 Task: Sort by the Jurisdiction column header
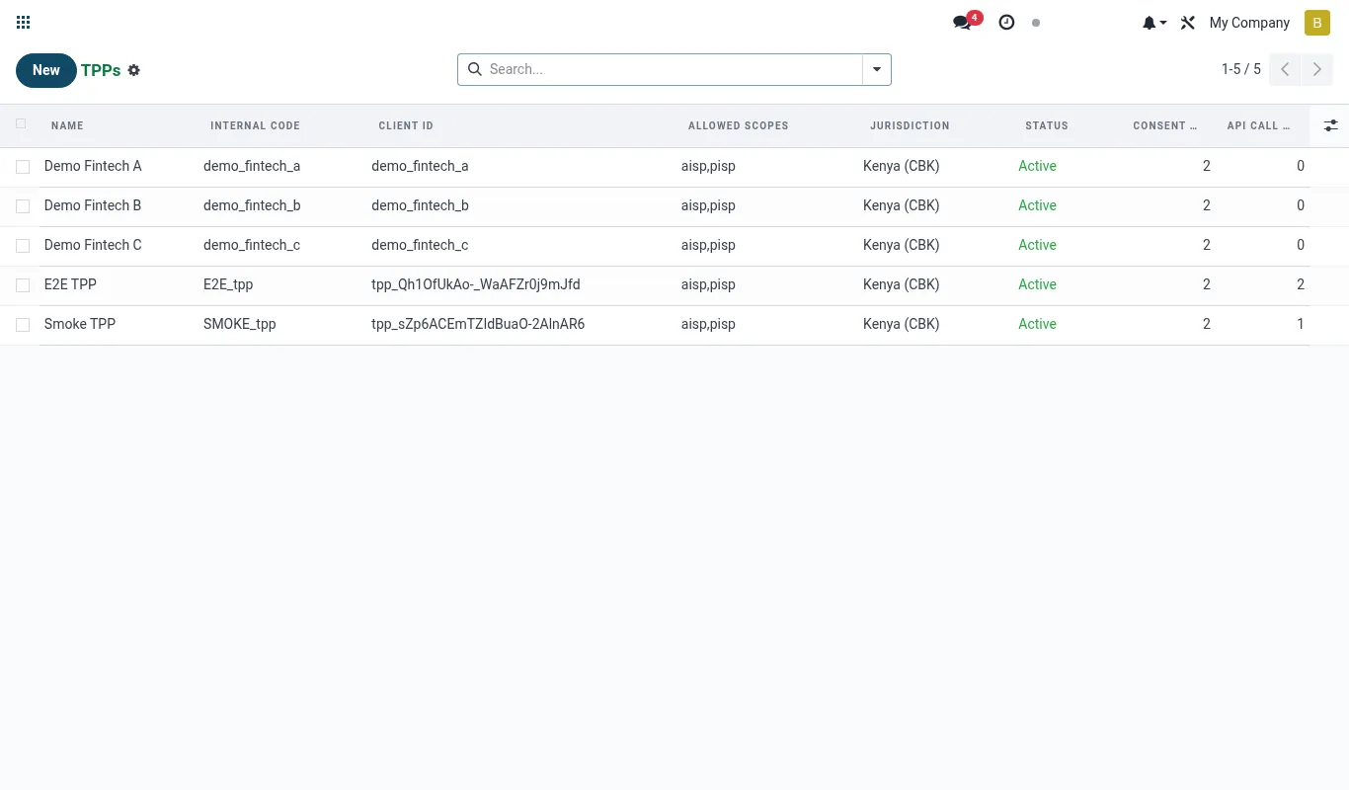910,125
